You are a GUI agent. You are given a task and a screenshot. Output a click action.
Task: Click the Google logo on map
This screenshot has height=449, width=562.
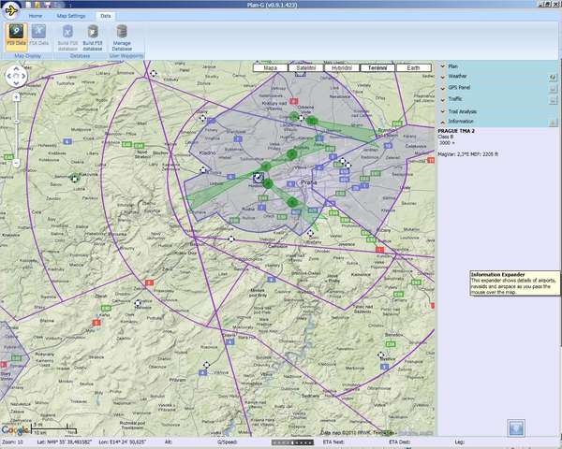[14, 429]
